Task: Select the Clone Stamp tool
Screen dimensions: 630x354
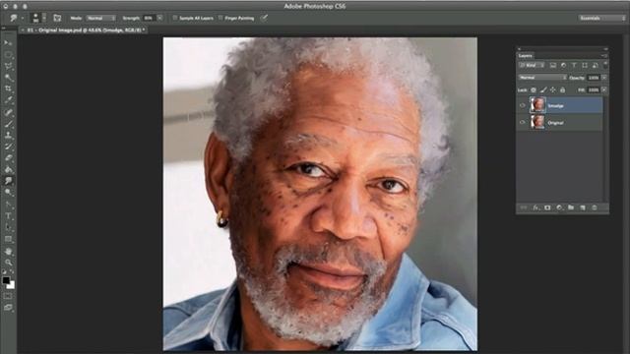Action: coord(8,136)
